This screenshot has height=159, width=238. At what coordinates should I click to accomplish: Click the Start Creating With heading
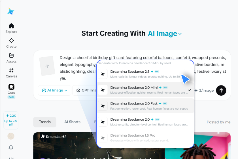pos(113,34)
